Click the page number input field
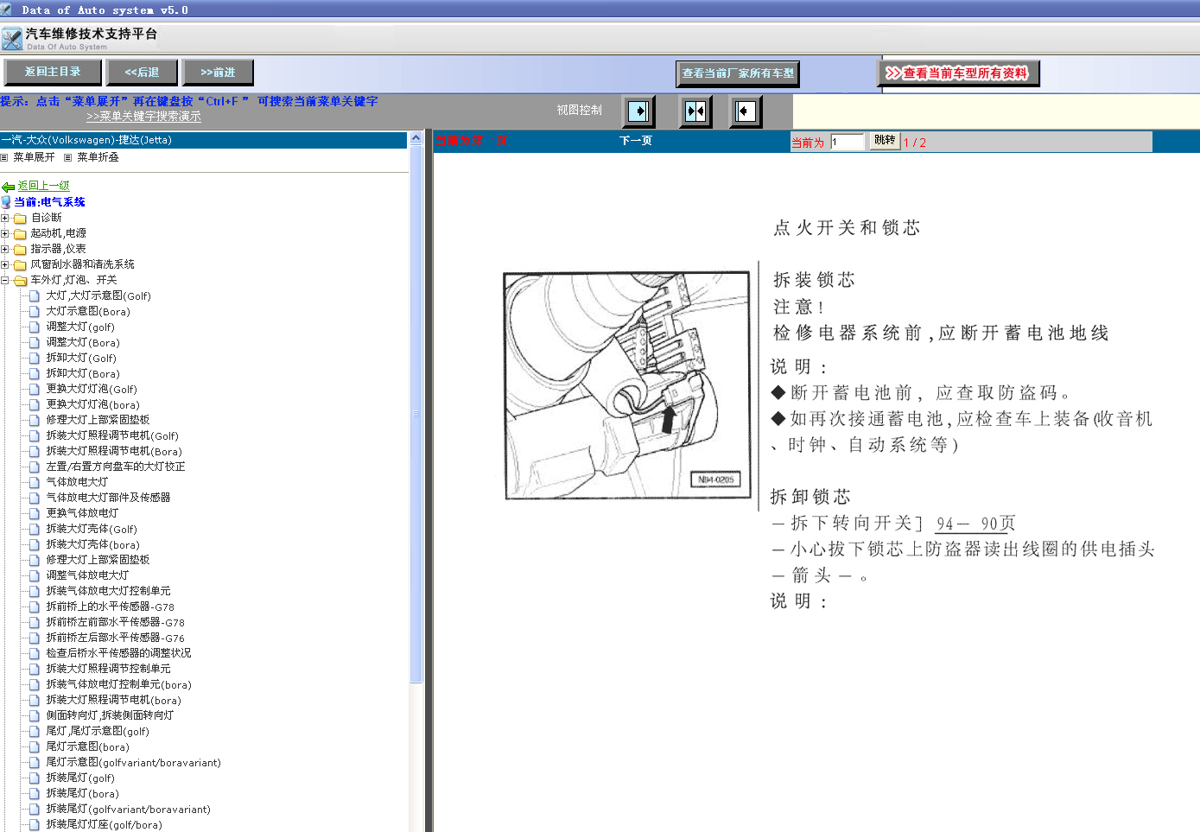 coord(848,142)
